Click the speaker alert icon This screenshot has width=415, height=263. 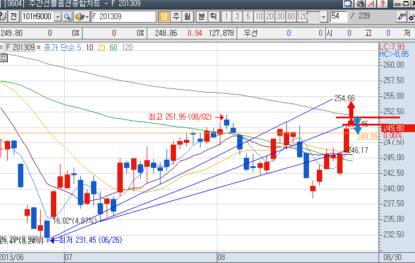click(78, 16)
